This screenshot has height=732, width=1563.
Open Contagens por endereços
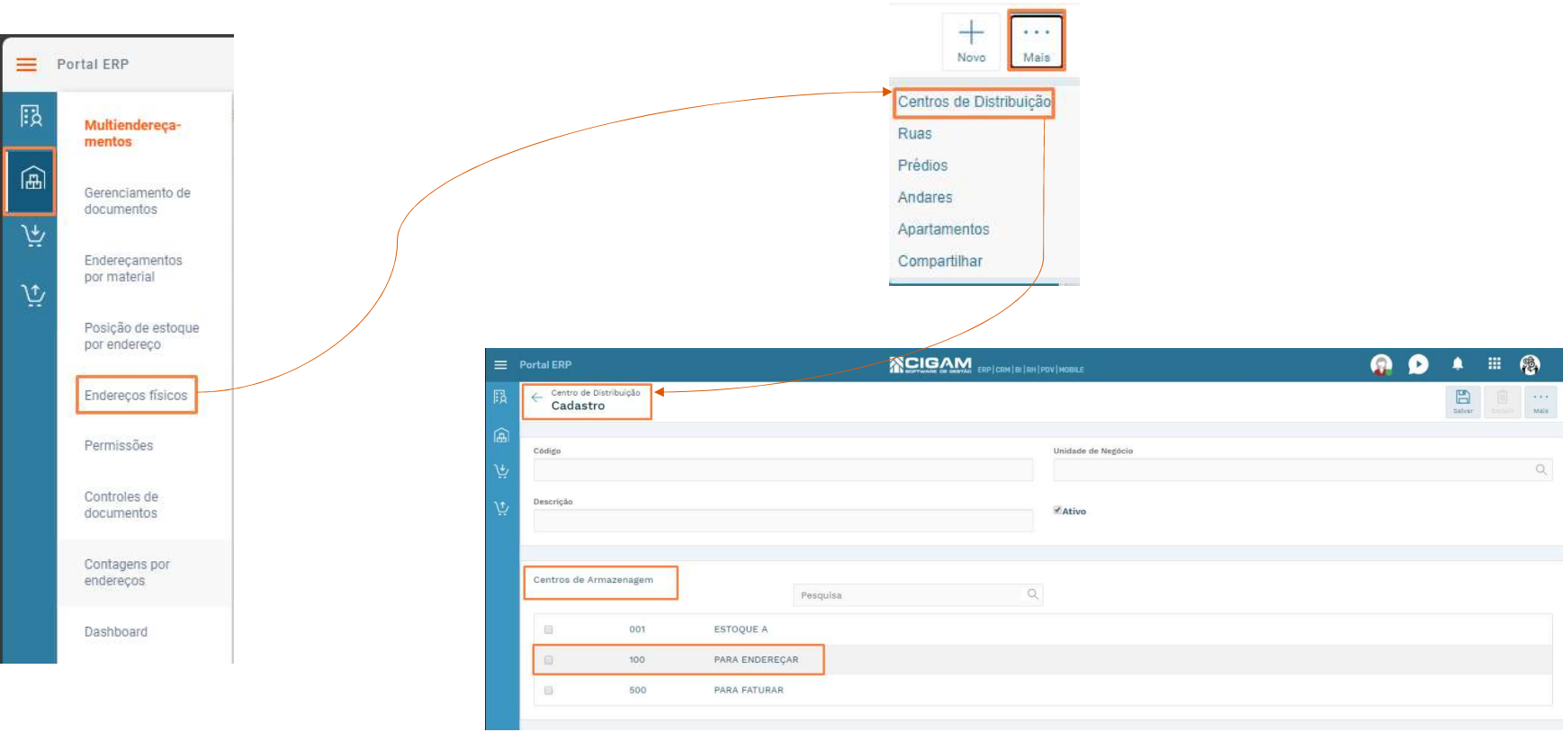[x=127, y=573]
